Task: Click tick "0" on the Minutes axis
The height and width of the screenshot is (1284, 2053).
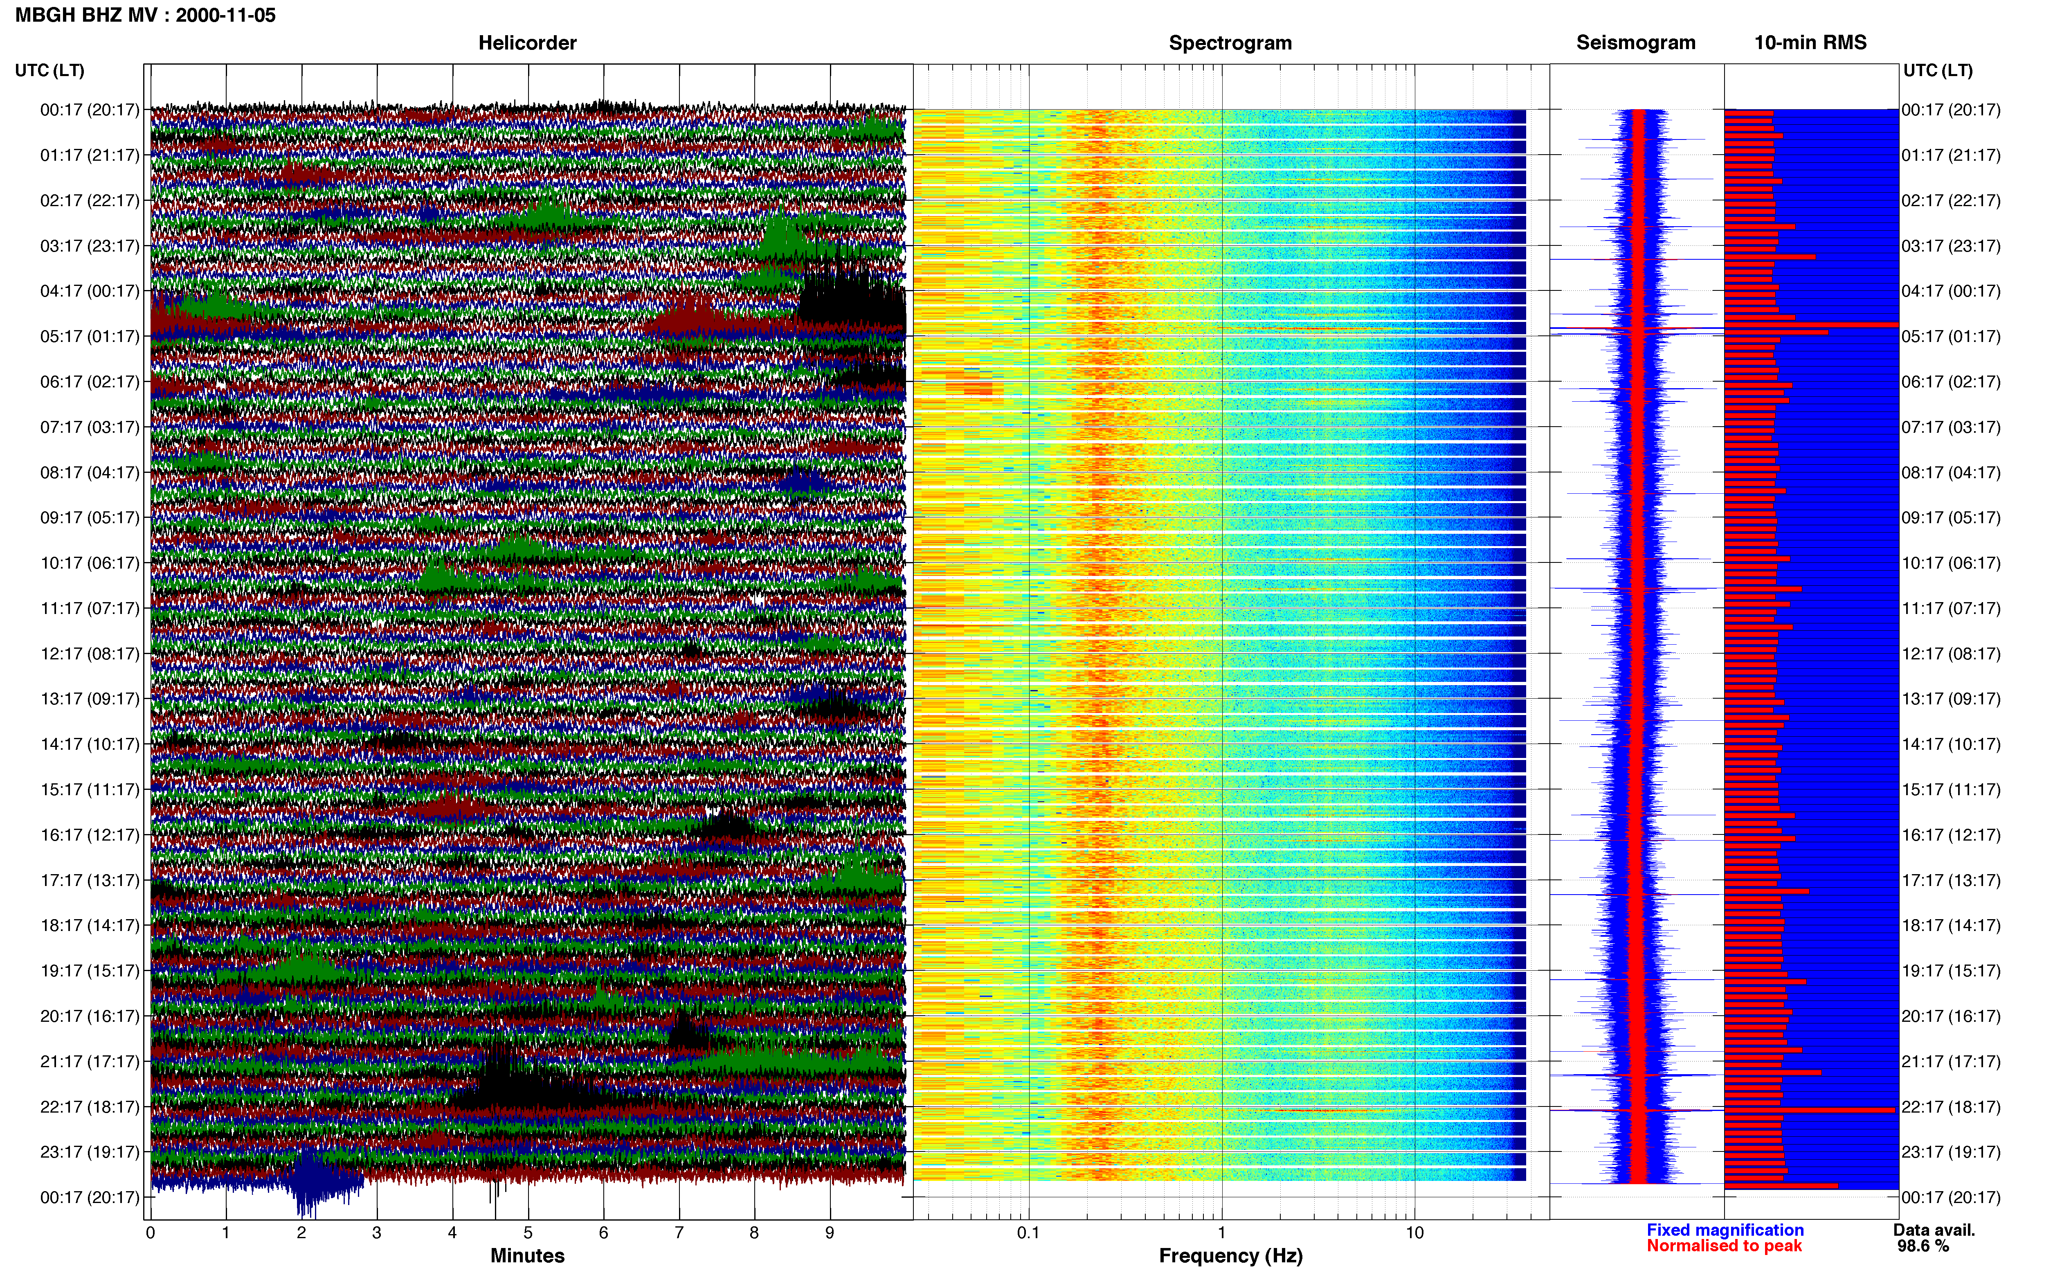Action: (150, 1233)
